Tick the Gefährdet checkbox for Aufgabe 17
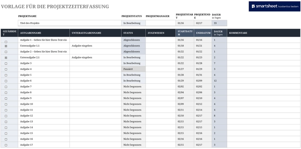 (6, 145)
